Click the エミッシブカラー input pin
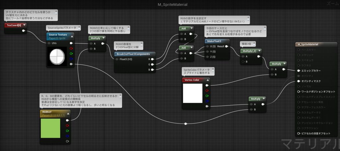Viewport: 340px width, 151px height. click(x=298, y=70)
